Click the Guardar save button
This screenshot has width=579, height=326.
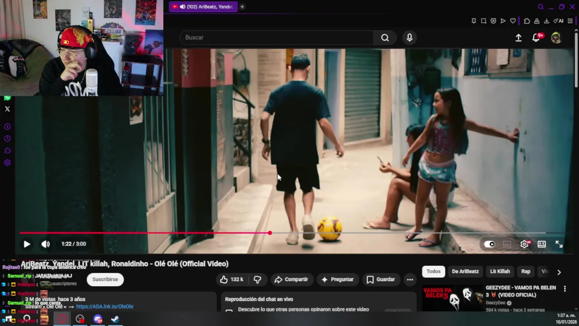(x=381, y=280)
